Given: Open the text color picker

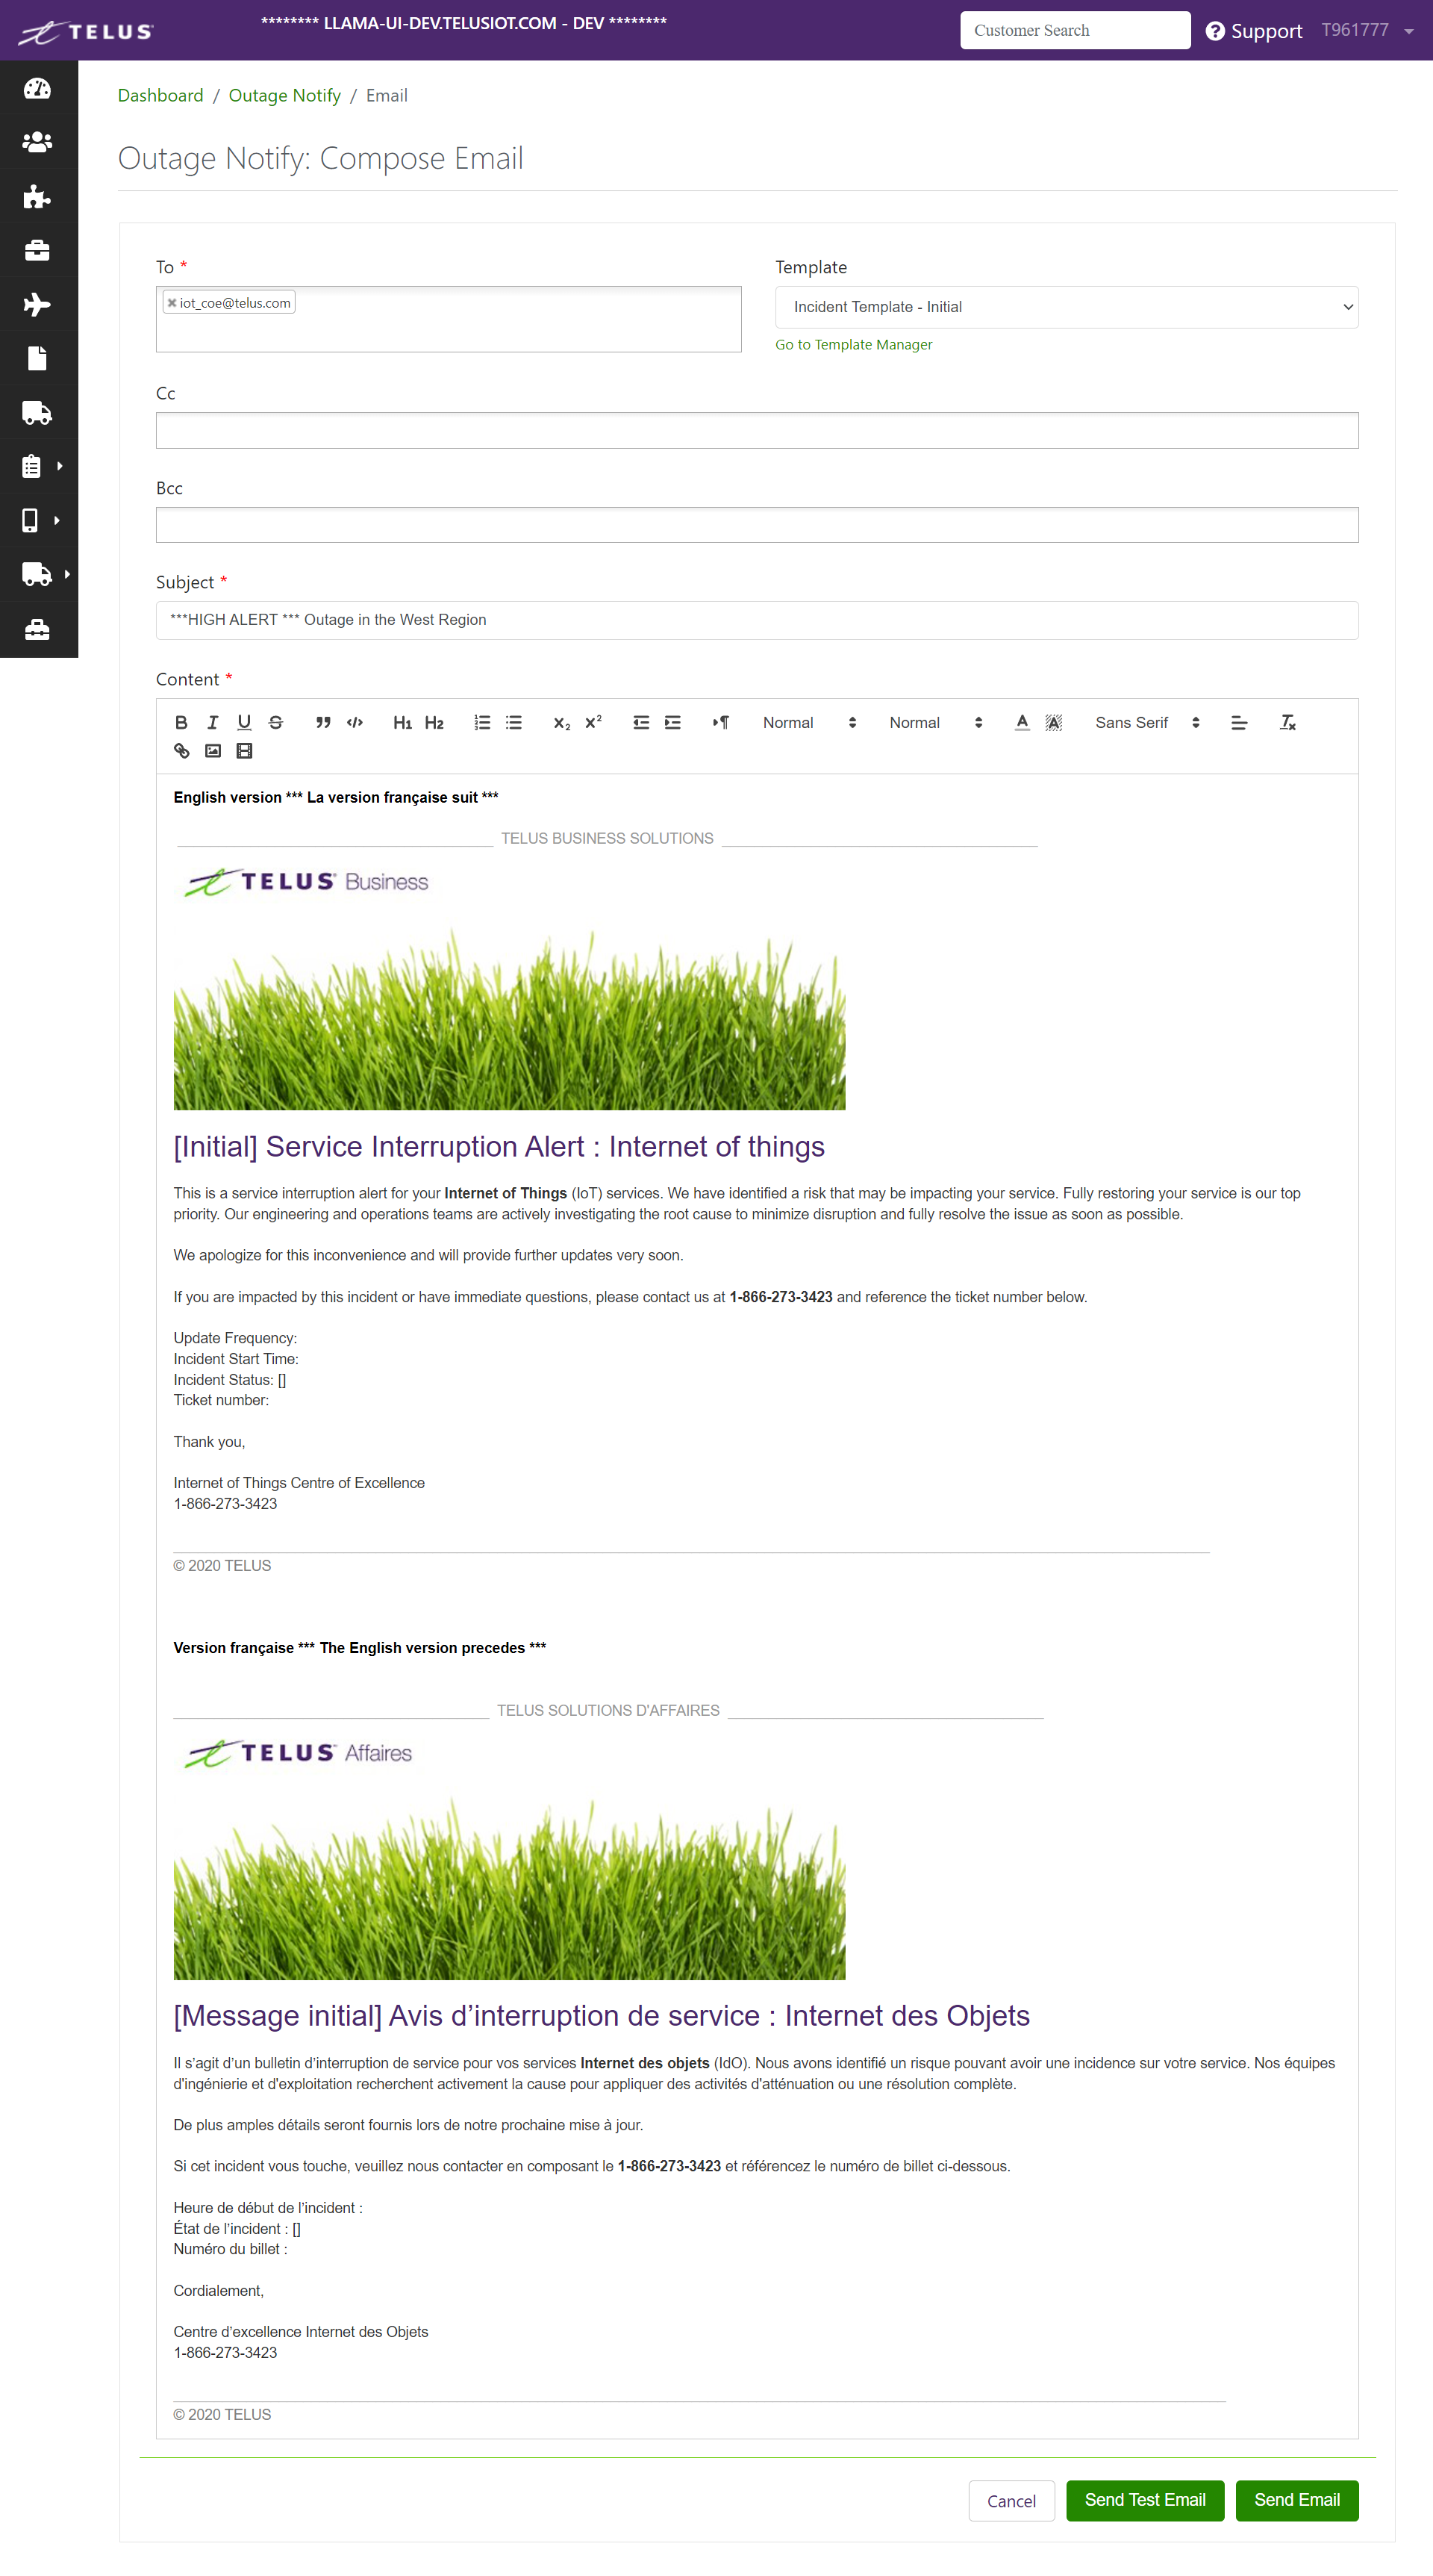Looking at the screenshot, I should pos(1021,722).
